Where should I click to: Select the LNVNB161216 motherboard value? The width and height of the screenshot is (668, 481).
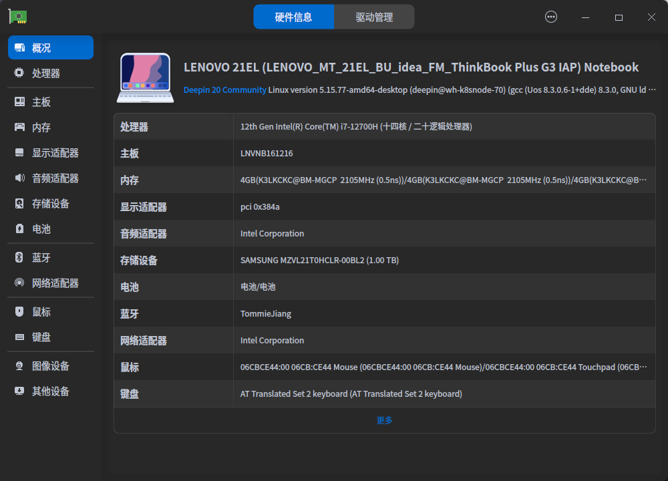tap(267, 154)
